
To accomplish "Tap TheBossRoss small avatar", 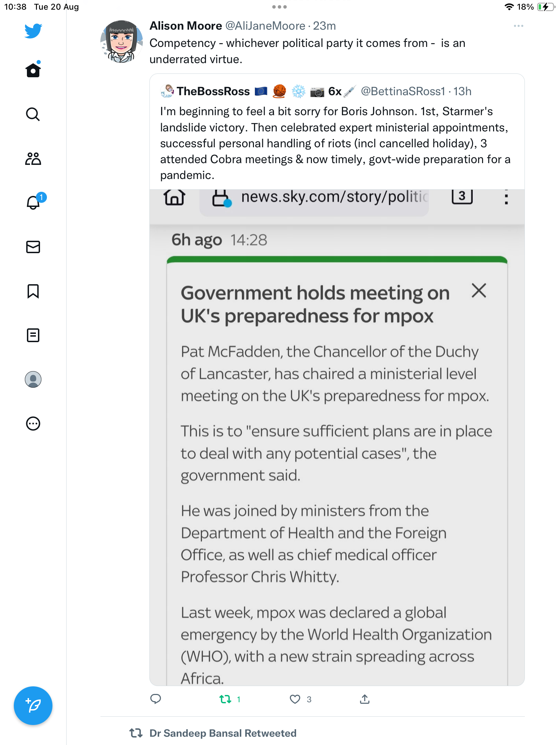I will pyautogui.click(x=167, y=91).
